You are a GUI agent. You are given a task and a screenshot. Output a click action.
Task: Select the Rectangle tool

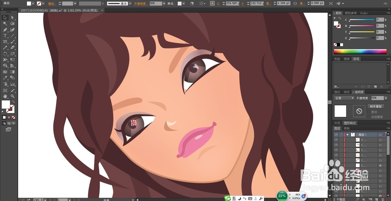5,42
